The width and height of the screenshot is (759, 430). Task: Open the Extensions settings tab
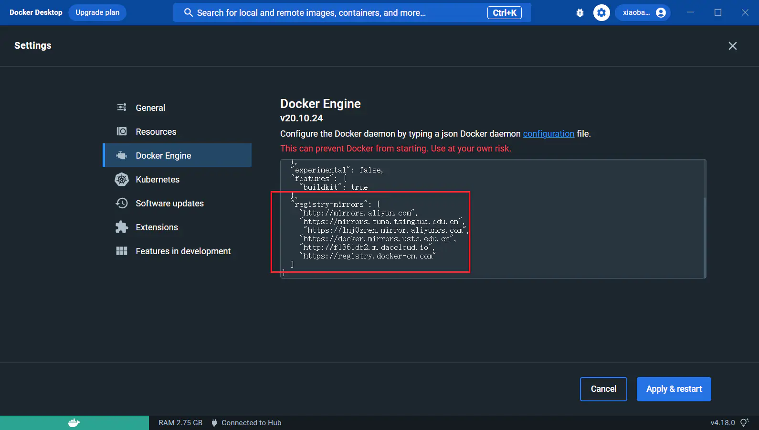tap(177, 227)
